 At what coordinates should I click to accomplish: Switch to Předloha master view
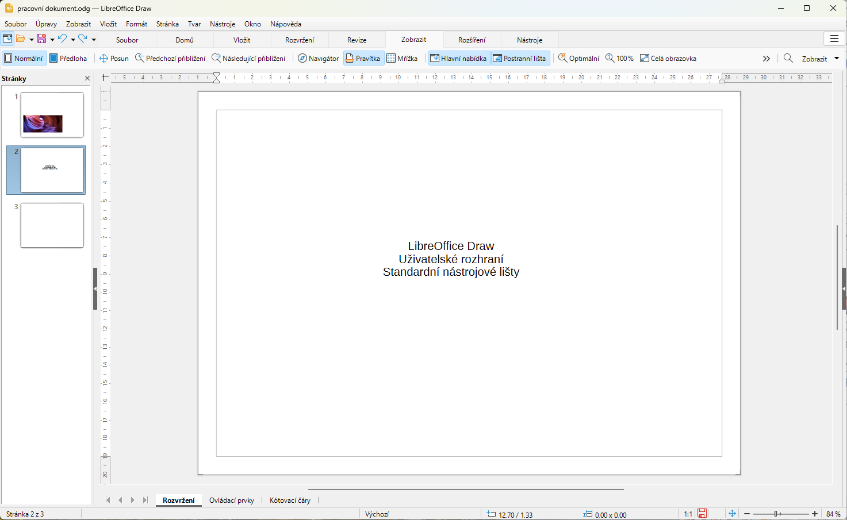click(x=68, y=58)
